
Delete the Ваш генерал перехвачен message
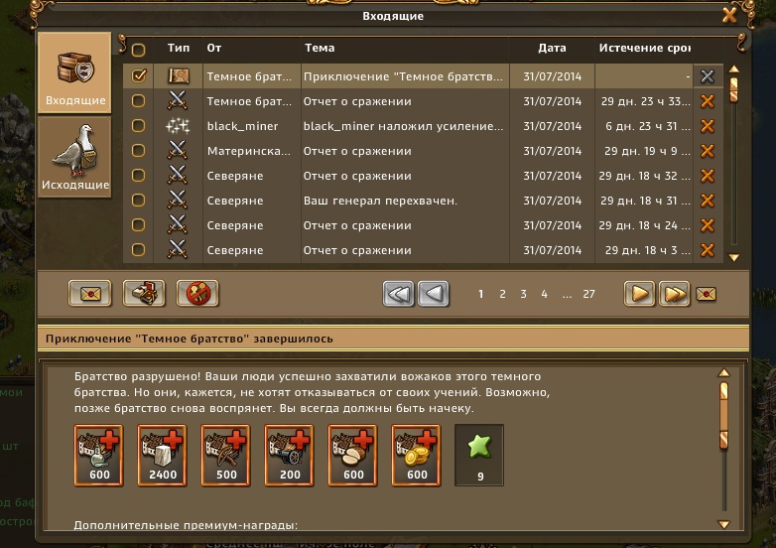click(x=708, y=201)
